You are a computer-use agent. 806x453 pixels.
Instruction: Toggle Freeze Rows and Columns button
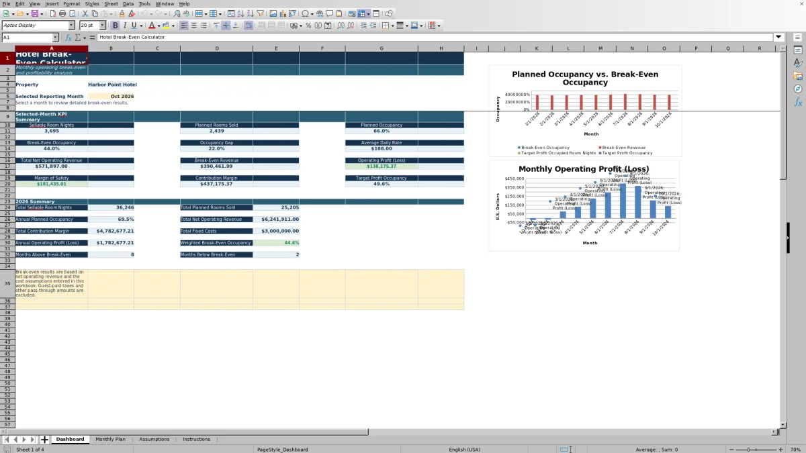(x=361, y=13)
